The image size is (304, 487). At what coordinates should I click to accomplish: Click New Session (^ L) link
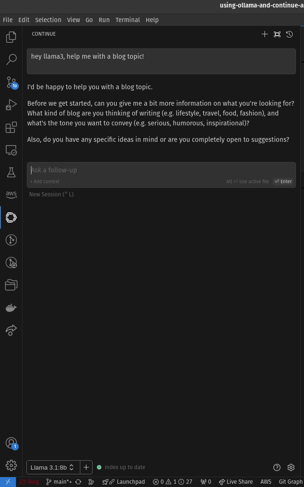coord(51,194)
